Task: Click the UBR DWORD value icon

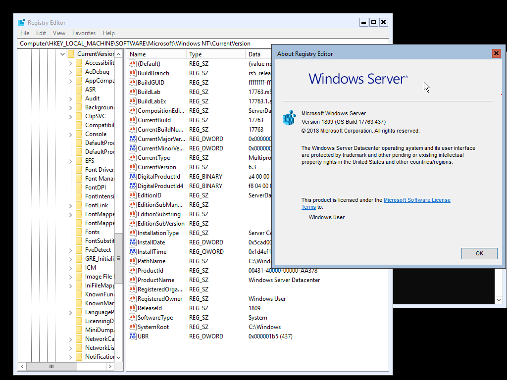Action: 133,336
